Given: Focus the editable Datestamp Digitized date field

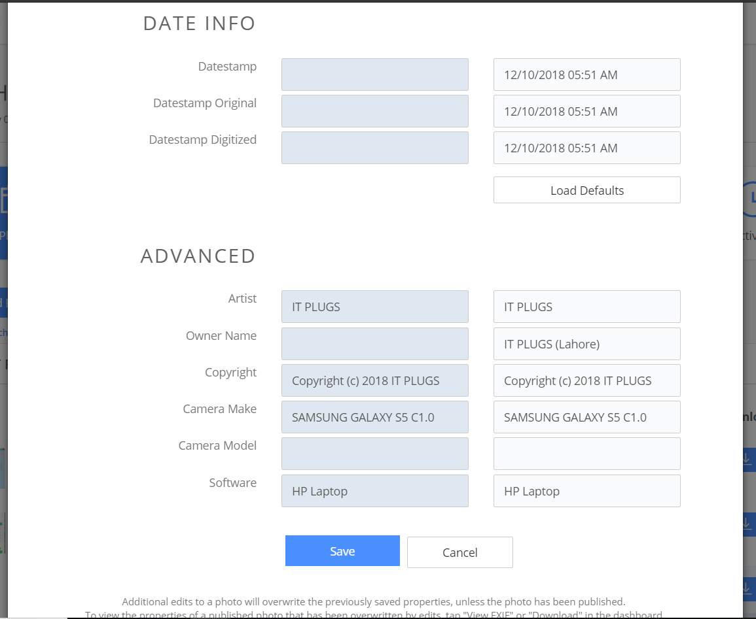Looking at the screenshot, I should (x=586, y=148).
